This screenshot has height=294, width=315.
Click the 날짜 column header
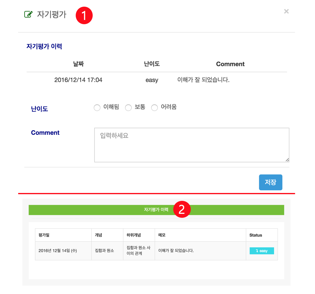pyautogui.click(x=78, y=64)
